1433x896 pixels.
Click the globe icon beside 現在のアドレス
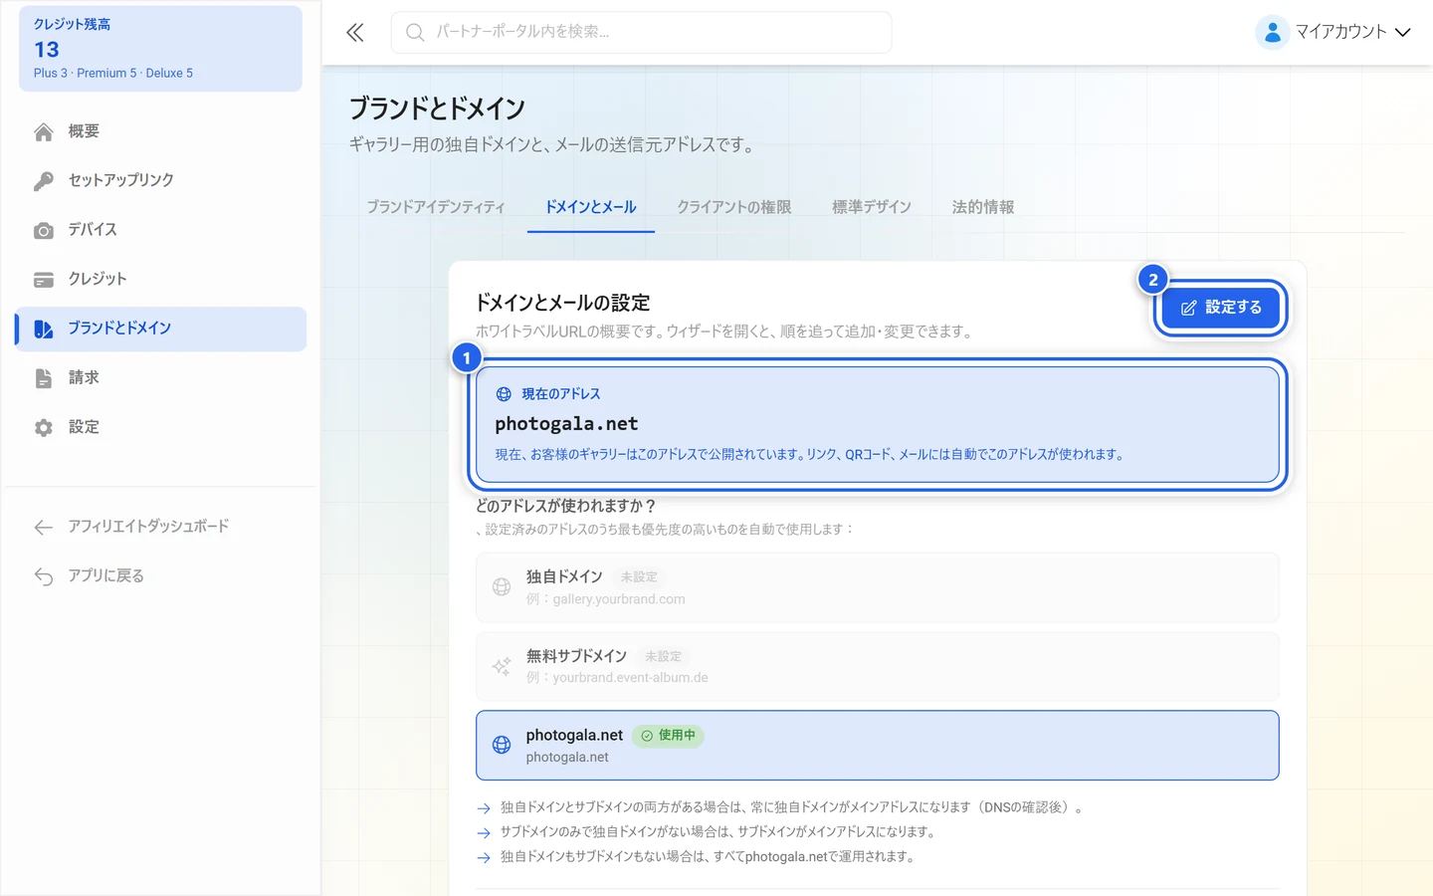(504, 394)
